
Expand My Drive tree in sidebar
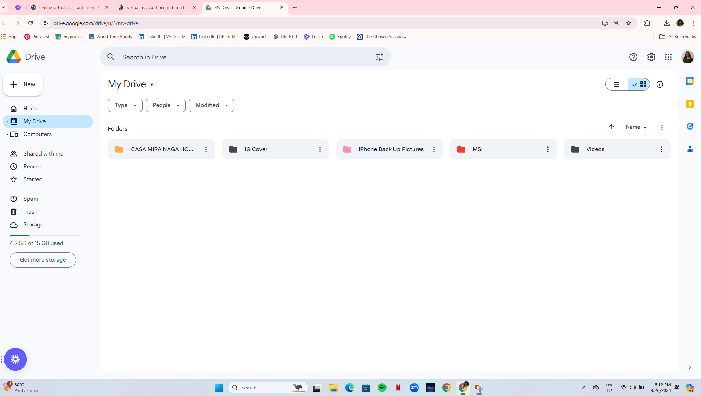(x=7, y=121)
